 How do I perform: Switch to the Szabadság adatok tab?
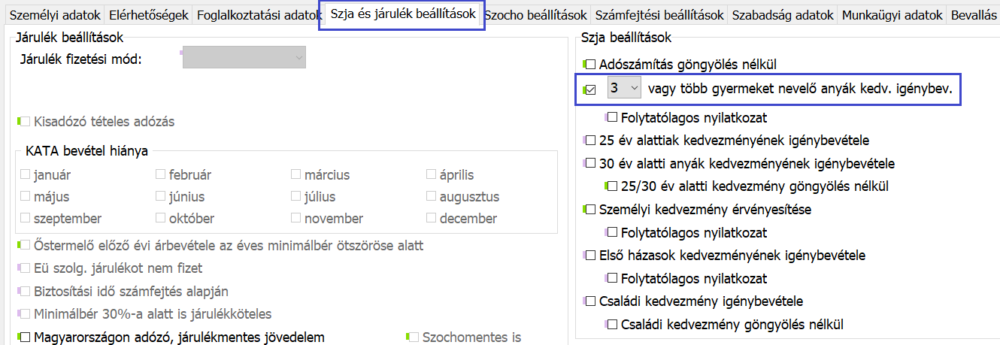[783, 15]
